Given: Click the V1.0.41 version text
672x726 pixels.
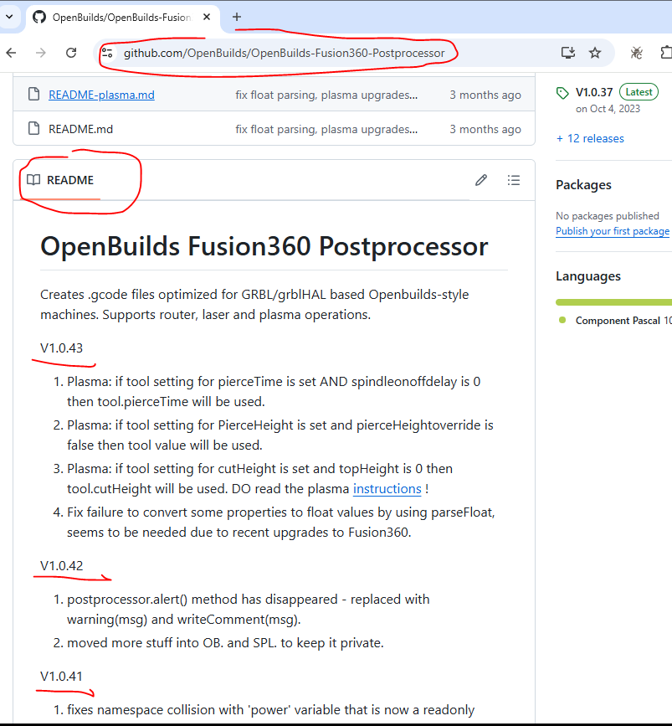Looking at the screenshot, I should click(x=61, y=677).
